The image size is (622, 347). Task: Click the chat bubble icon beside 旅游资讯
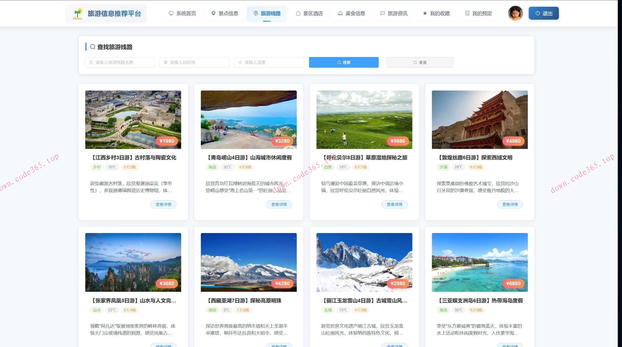coord(382,13)
